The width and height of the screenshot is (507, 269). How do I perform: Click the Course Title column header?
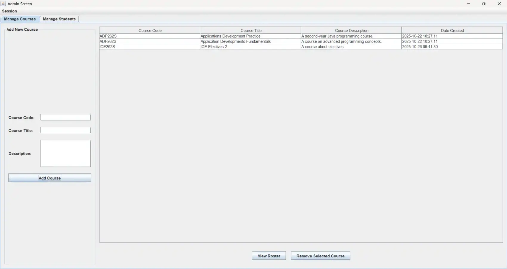pyautogui.click(x=251, y=30)
